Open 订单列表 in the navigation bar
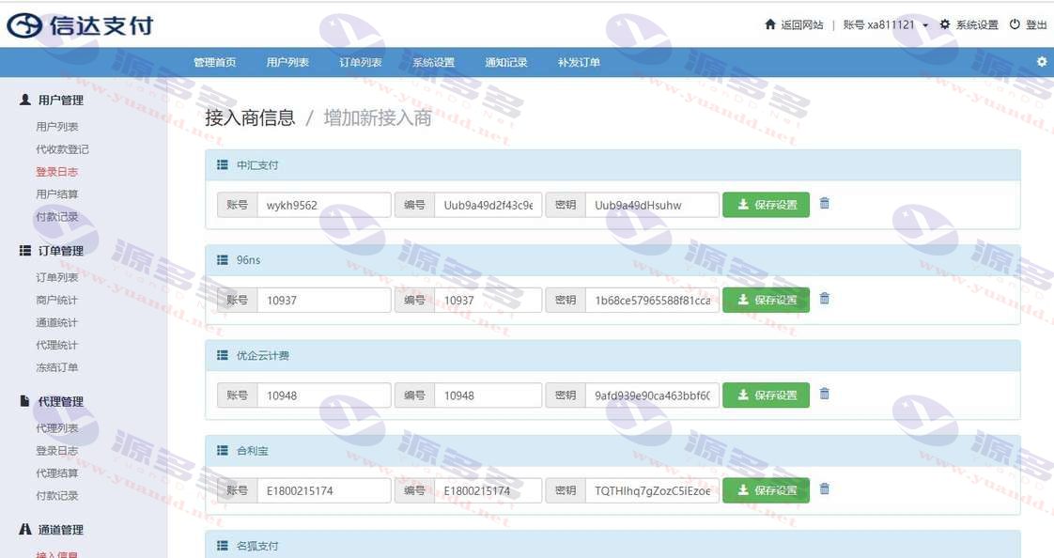 pos(361,63)
